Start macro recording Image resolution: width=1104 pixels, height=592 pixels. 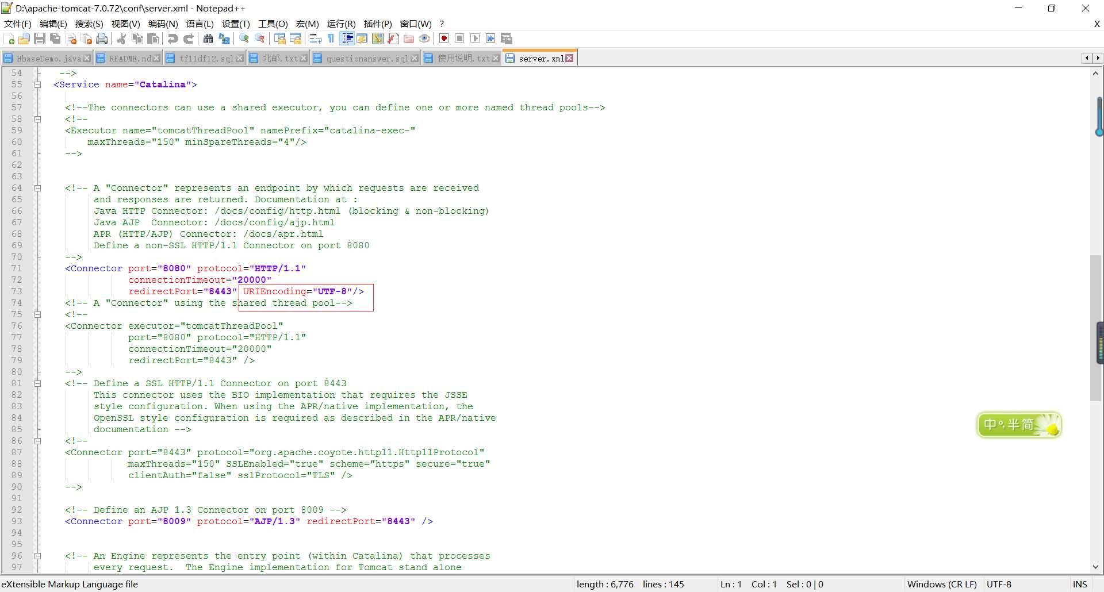pyautogui.click(x=444, y=39)
